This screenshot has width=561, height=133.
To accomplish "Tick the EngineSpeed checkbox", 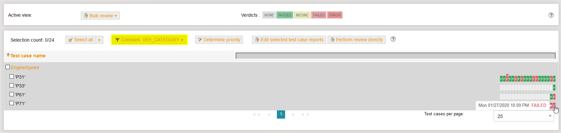I will click(x=8, y=67).
